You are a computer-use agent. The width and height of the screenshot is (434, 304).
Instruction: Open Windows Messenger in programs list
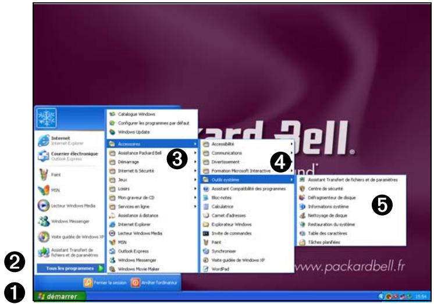pyautogui.click(x=152, y=260)
